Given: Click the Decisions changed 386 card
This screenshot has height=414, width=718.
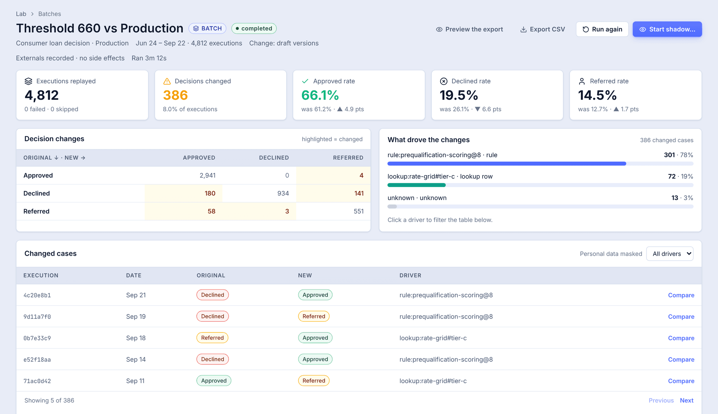Looking at the screenshot, I should (220, 95).
